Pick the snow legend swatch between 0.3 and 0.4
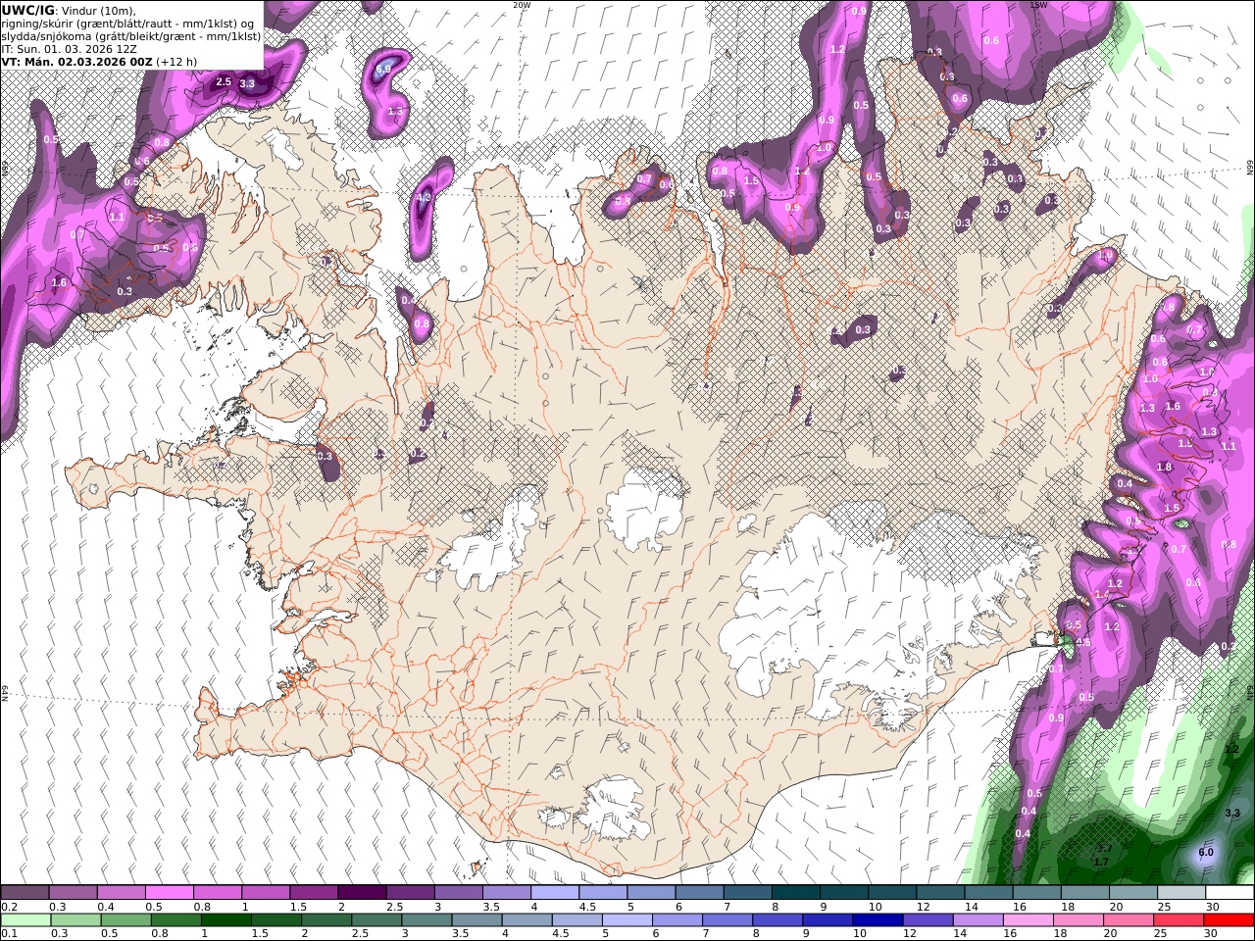 point(73,893)
